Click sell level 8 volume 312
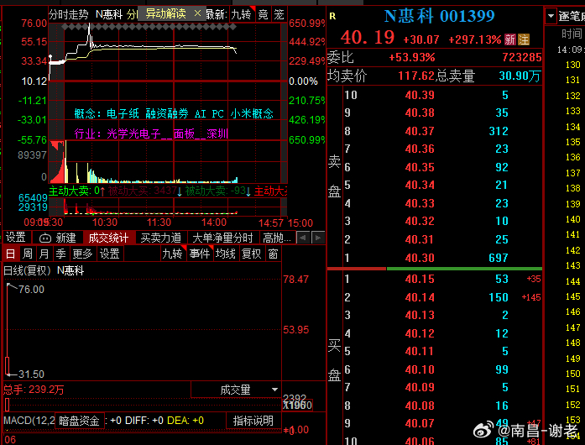The image size is (585, 445). (499, 132)
